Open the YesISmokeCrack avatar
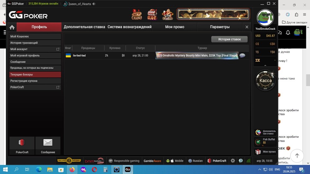 (265, 18)
